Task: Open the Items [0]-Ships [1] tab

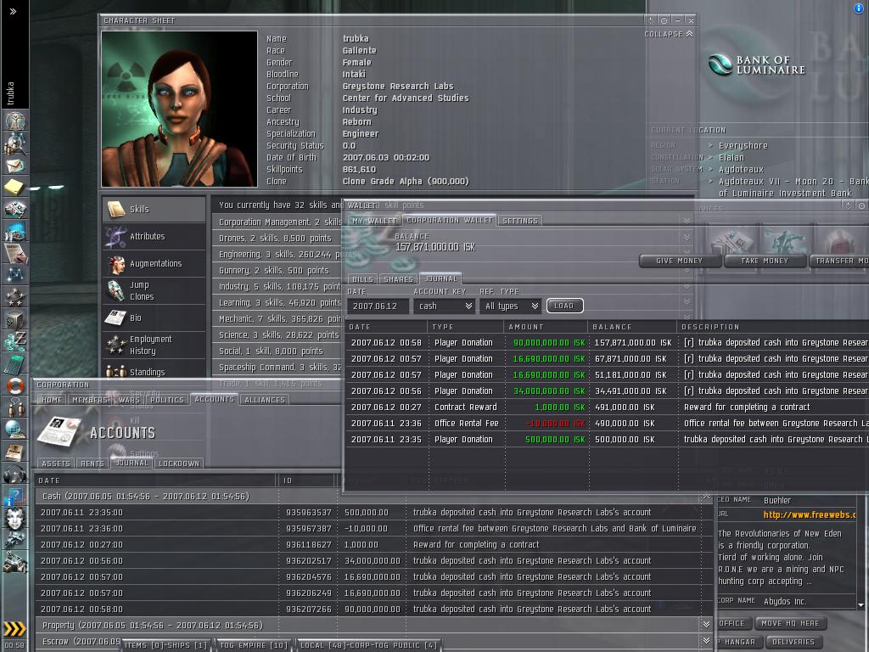Action: 165,645
